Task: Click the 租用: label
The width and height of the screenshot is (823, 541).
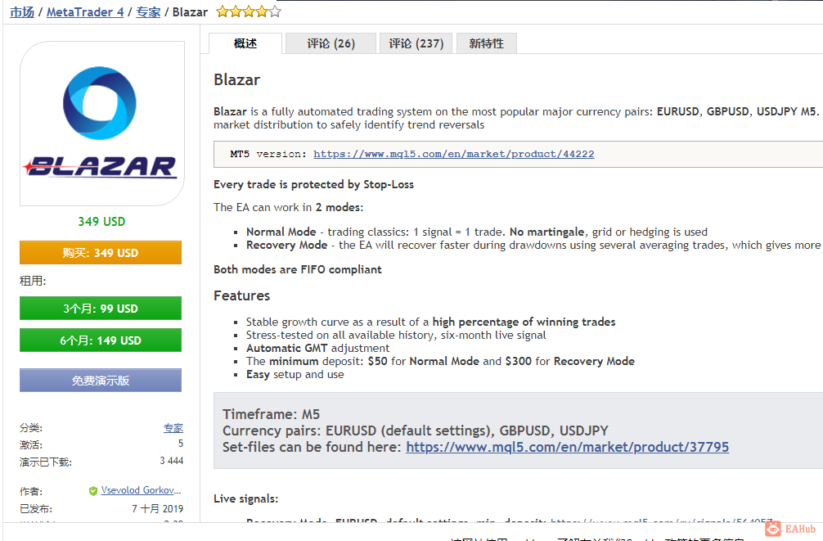Action: click(x=33, y=281)
